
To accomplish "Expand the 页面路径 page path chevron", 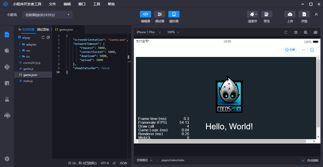I will (x=151, y=160).
